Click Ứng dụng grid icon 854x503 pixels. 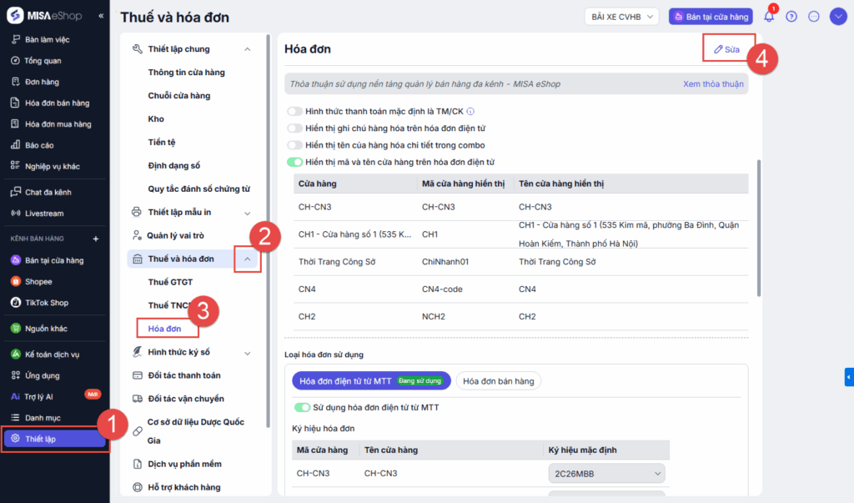(16, 375)
